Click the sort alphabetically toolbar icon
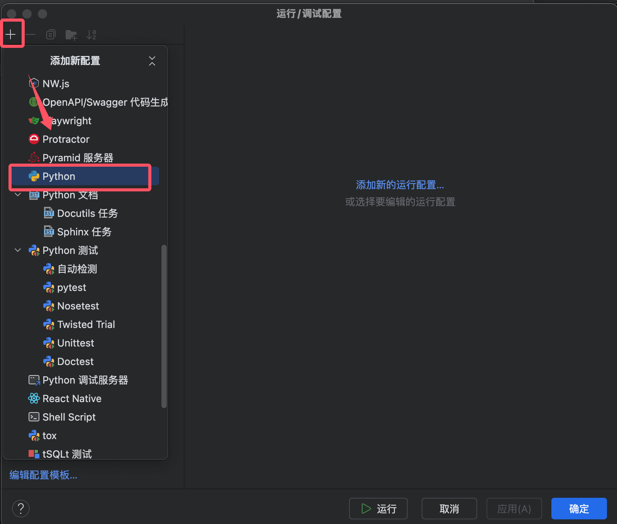The height and width of the screenshot is (524, 617). (x=92, y=35)
